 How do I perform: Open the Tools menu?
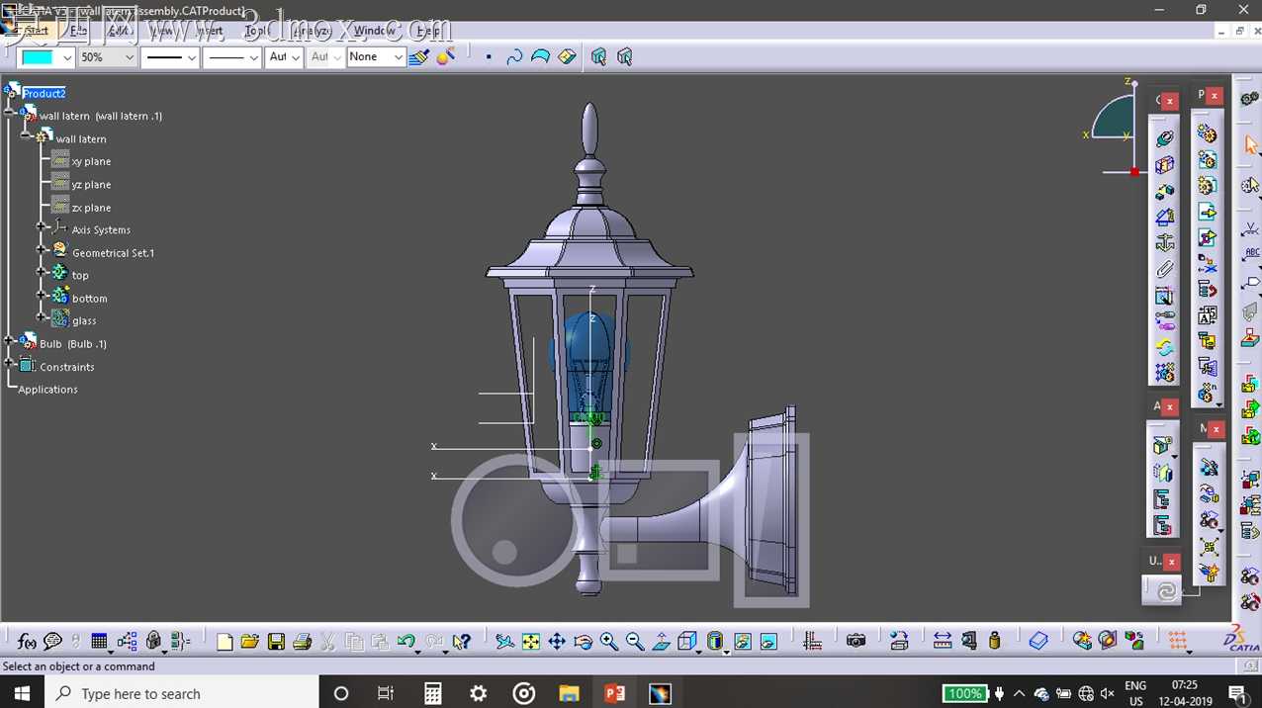pyautogui.click(x=256, y=31)
